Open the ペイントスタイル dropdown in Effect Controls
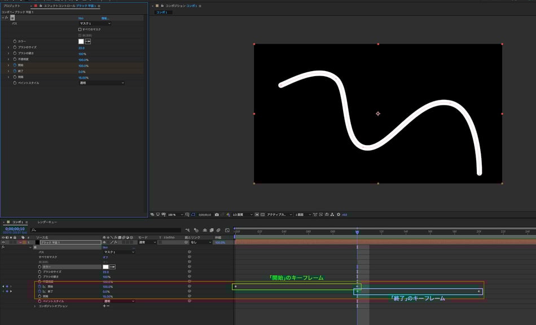This screenshot has height=325, width=536. pos(102,83)
